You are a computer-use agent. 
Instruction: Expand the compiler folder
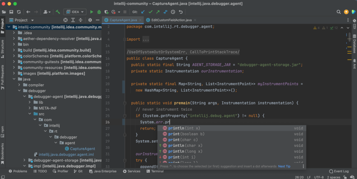[x=20, y=85]
